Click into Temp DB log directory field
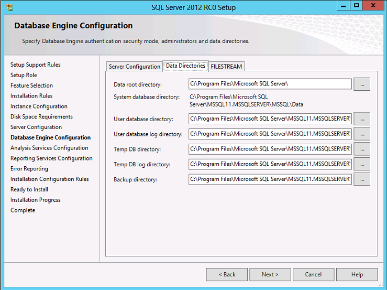The height and width of the screenshot is (290, 387). pyautogui.click(x=270, y=164)
